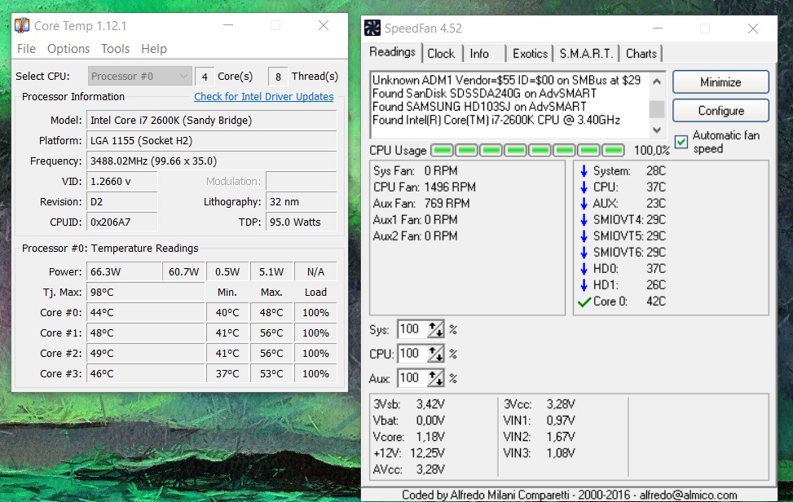Open the Select CPU Processor #0 dropdown
This screenshot has width=793, height=502.
tap(140, 77)
